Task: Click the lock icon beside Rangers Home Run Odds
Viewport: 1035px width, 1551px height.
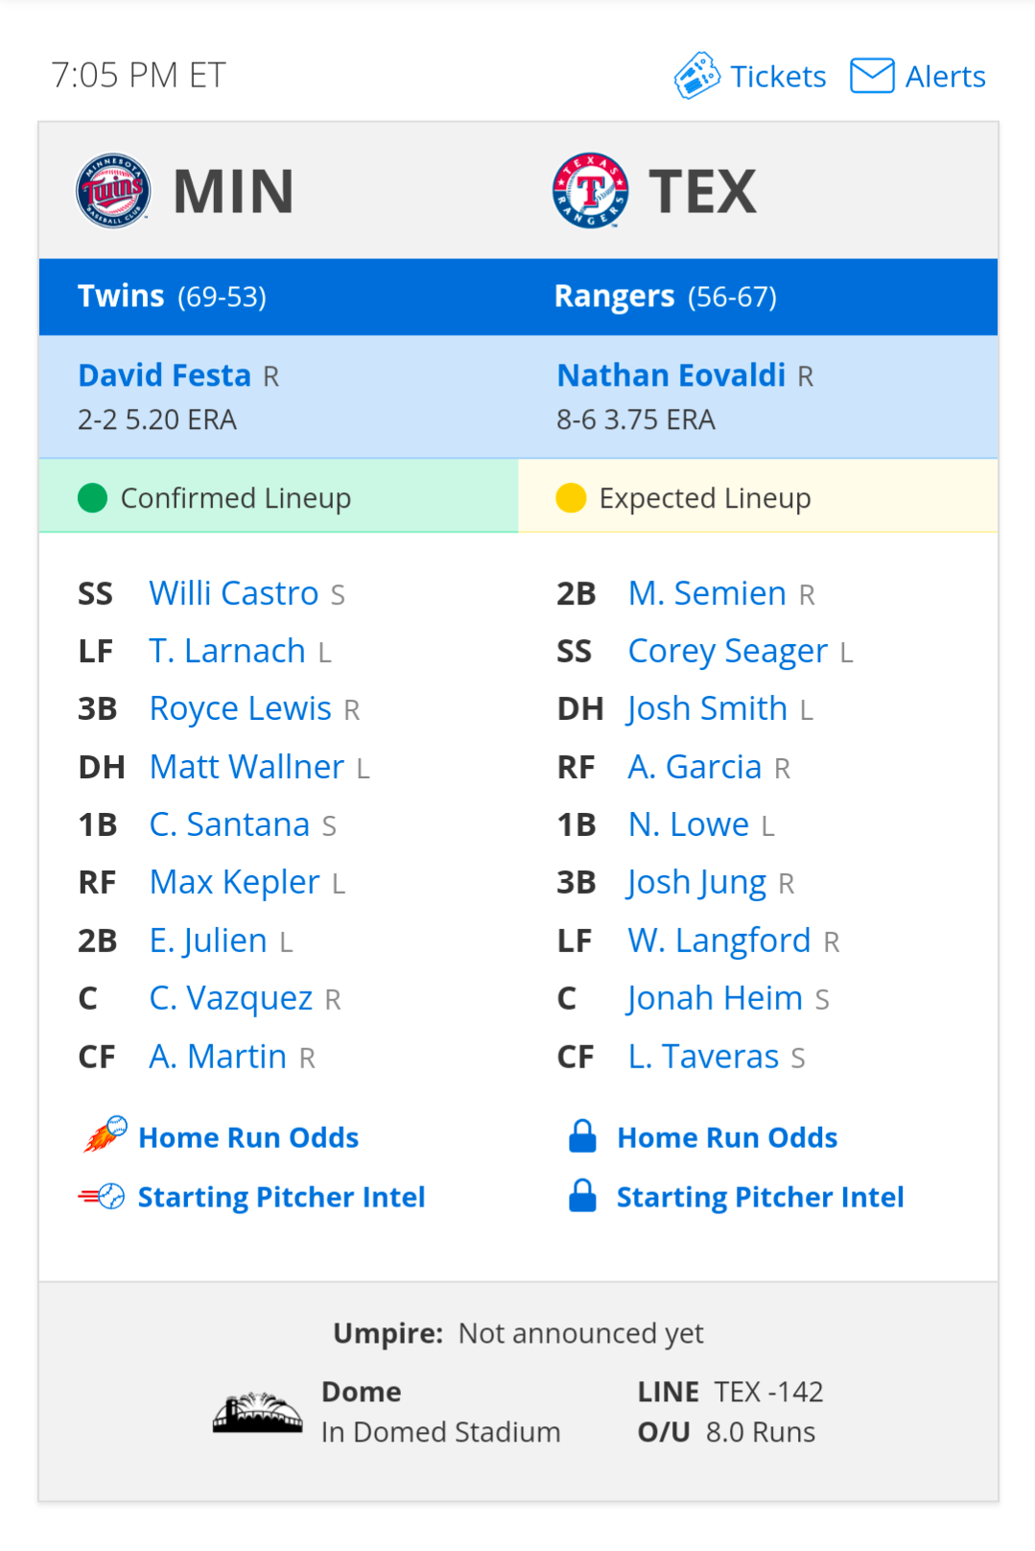Action: (582, 1136)
